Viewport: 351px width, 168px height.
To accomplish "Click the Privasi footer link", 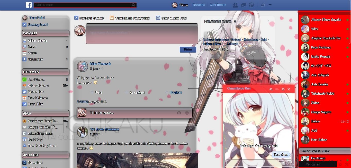I will 236,40.
